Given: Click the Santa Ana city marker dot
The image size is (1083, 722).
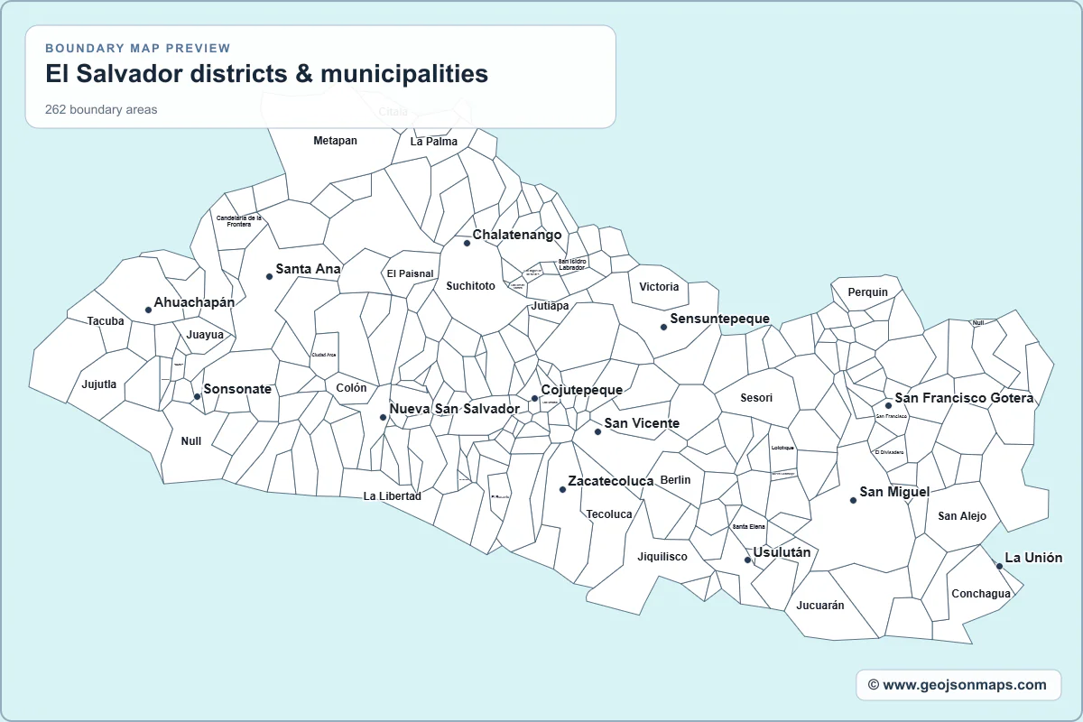Looking at the screenshot, I should coord(269,276).
